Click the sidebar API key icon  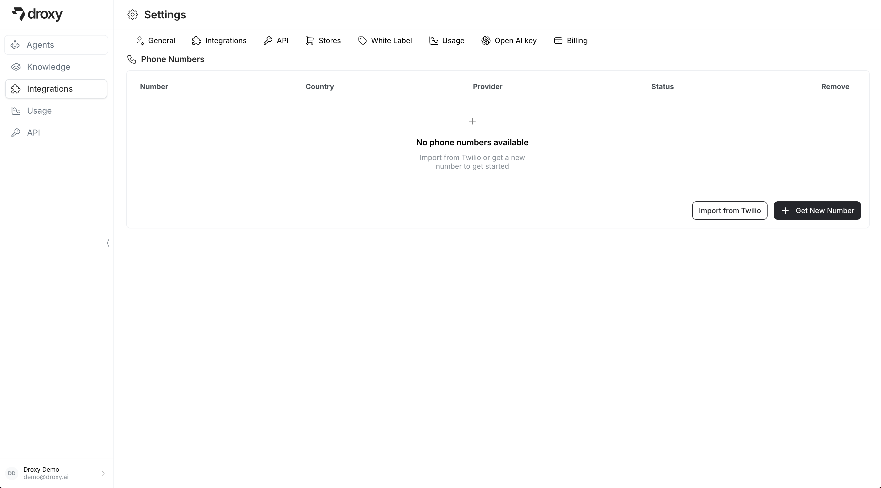click(x=16, y=133)
